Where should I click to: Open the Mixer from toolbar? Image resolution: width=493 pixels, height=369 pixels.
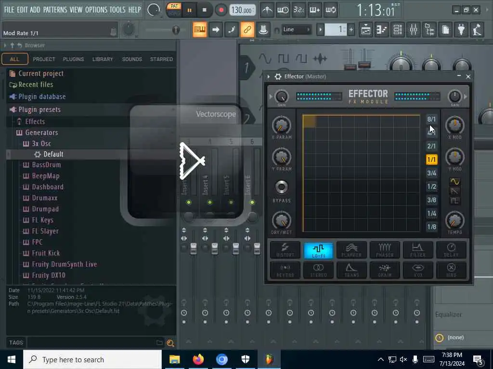(x=414, y=30)
